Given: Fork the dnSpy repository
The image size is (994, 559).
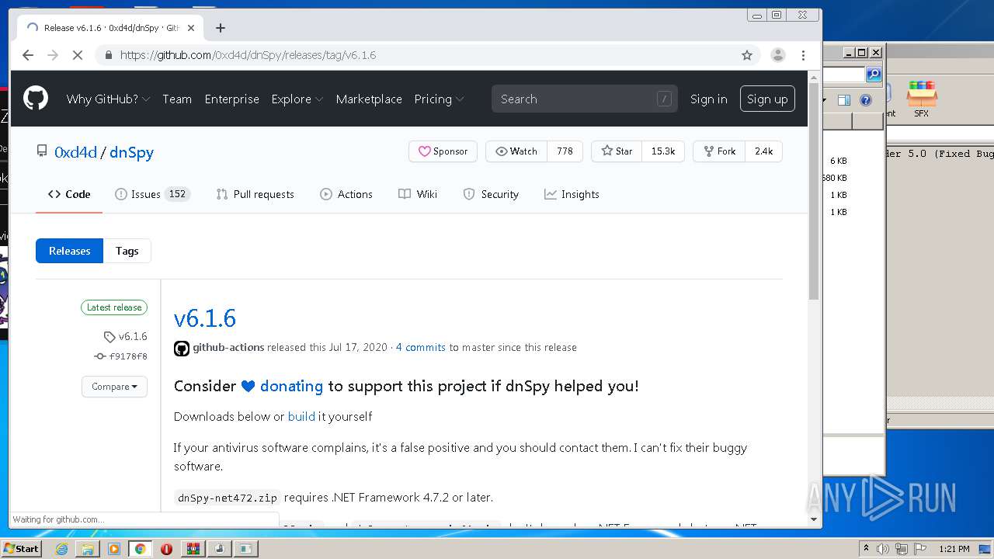Looking at the screenshot, I should (719, 151).
